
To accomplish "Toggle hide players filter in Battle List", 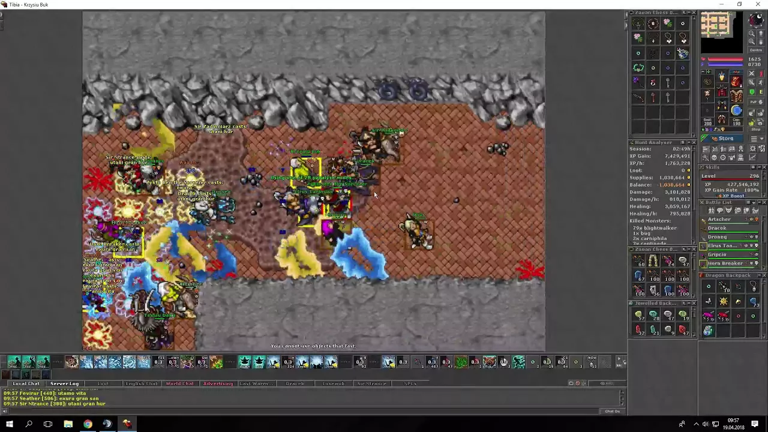I will (711, 210).
